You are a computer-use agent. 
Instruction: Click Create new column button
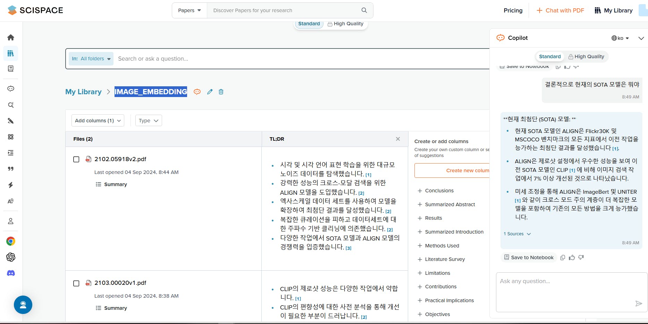[452, 170]
